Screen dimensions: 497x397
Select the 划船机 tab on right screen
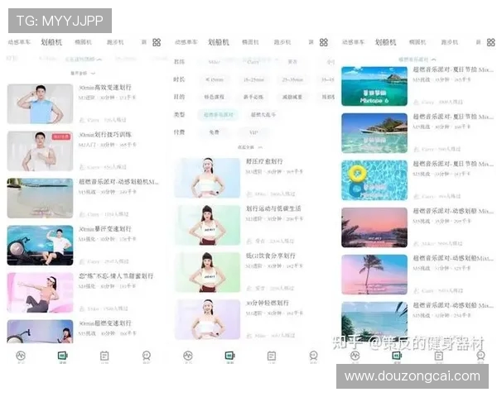(386, 42)
